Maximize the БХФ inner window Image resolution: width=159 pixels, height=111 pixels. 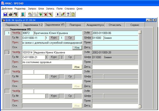tap(151, 20)
